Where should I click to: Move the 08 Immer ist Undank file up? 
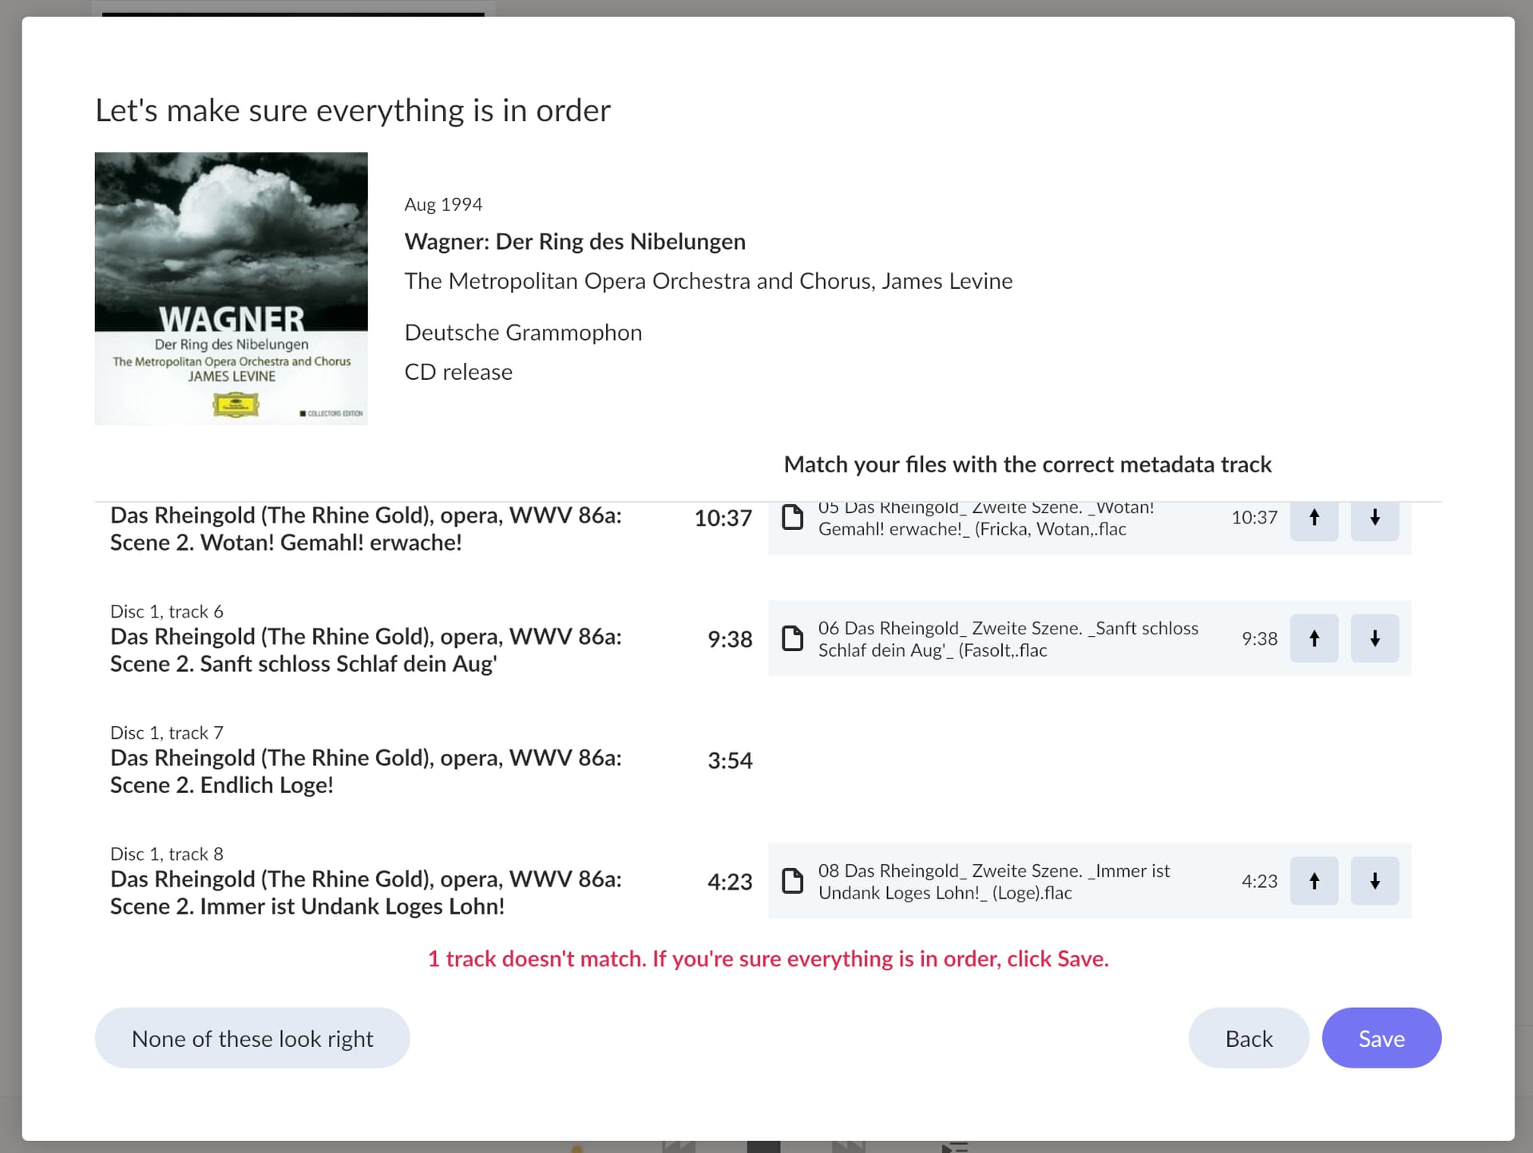1313,881
